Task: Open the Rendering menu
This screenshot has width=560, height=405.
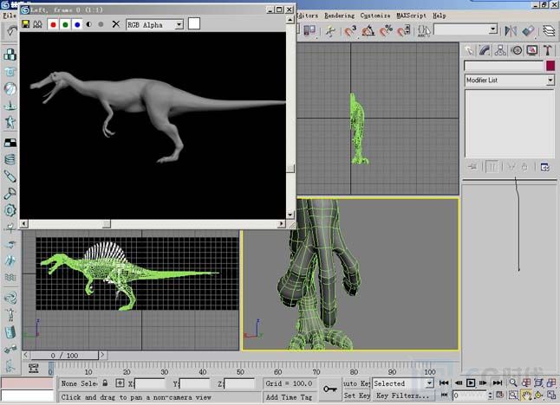Action: click(339, 16)
